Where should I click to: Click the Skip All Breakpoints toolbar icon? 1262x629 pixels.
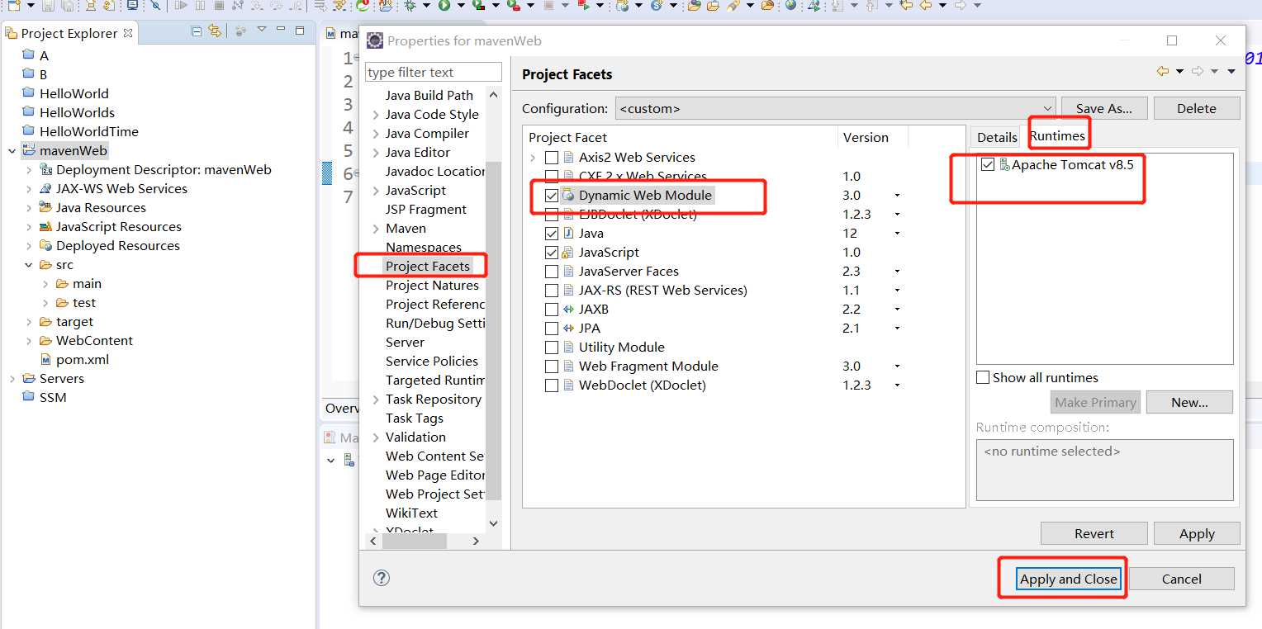(x=155, y=6)
